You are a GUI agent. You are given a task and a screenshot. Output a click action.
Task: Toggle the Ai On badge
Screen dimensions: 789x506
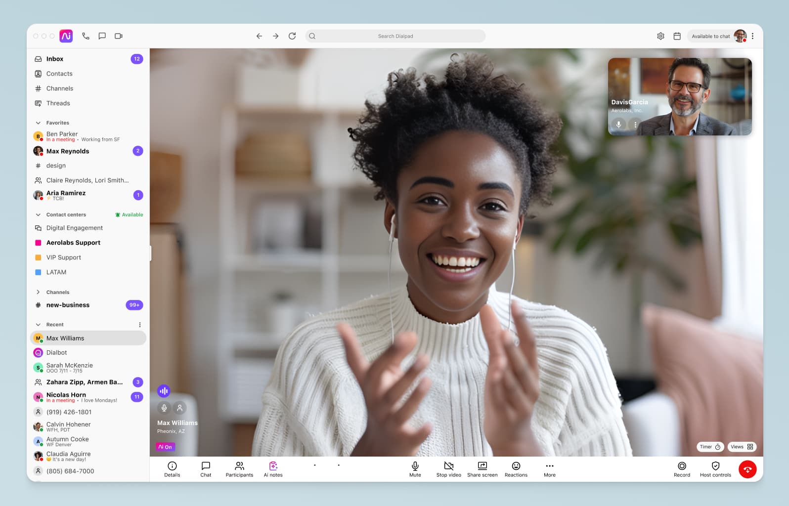pyautogui.click(x=165, y=447)
